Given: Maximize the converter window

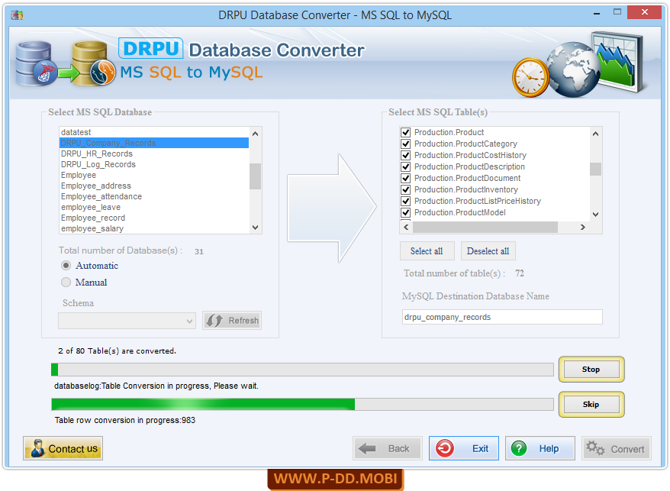Looking at the screenshot, I should tap(617, 12).
